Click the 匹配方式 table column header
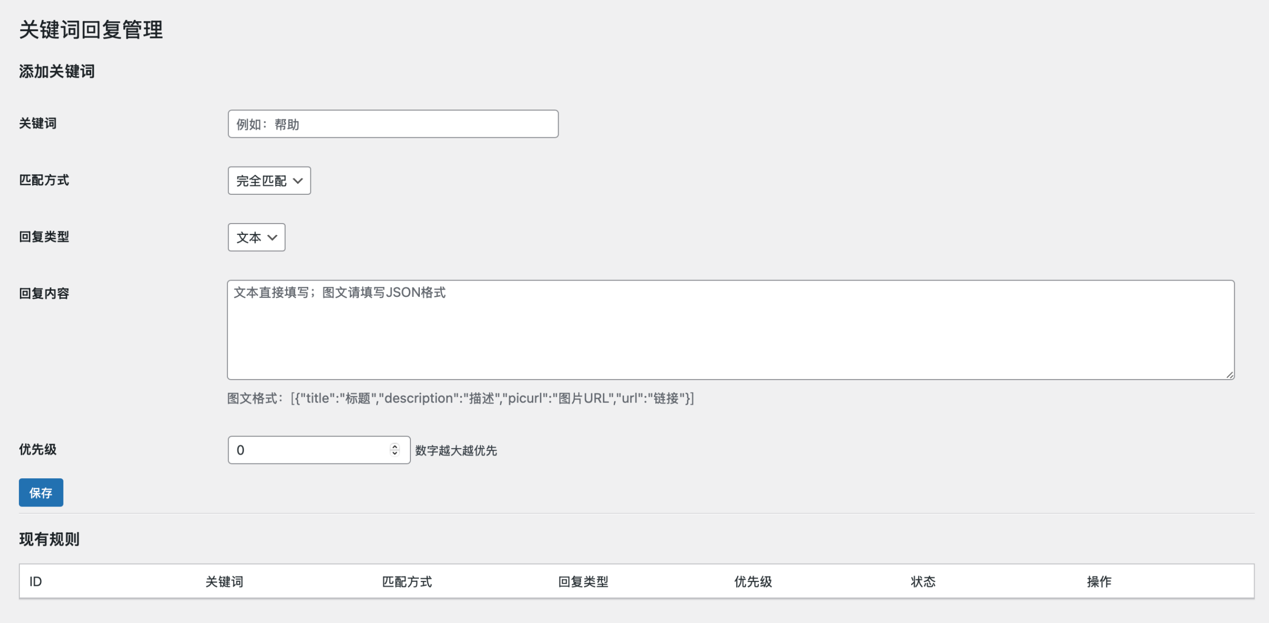 406,581
